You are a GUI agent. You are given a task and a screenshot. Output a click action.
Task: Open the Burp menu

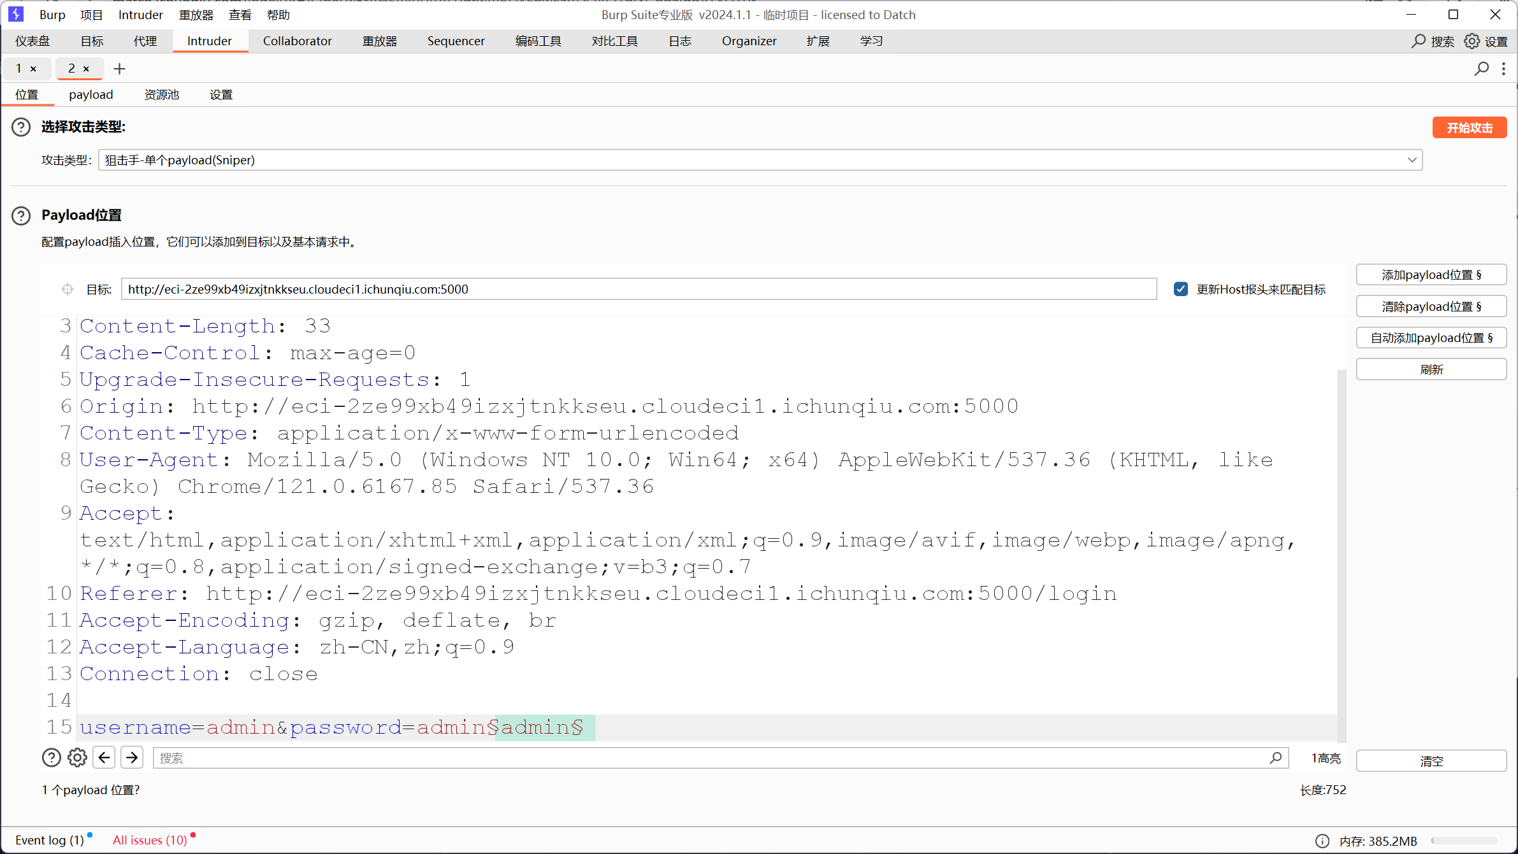click(52, 15)
